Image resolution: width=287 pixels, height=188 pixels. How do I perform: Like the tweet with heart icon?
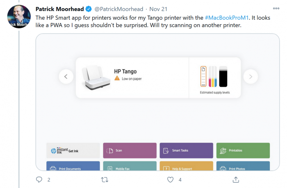tap(170, 179)
